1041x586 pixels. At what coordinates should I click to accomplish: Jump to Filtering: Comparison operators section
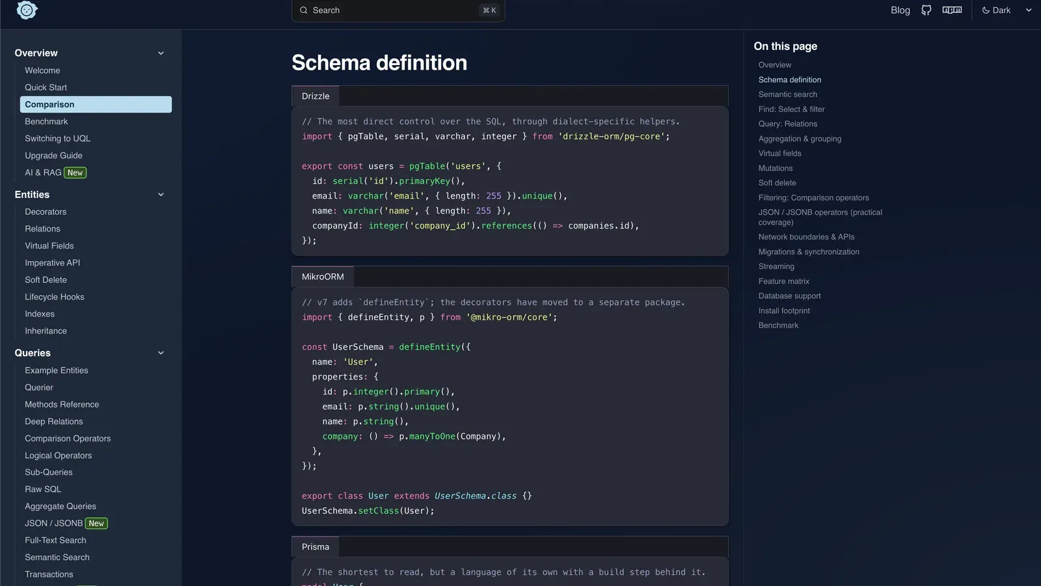click(813, 198)
